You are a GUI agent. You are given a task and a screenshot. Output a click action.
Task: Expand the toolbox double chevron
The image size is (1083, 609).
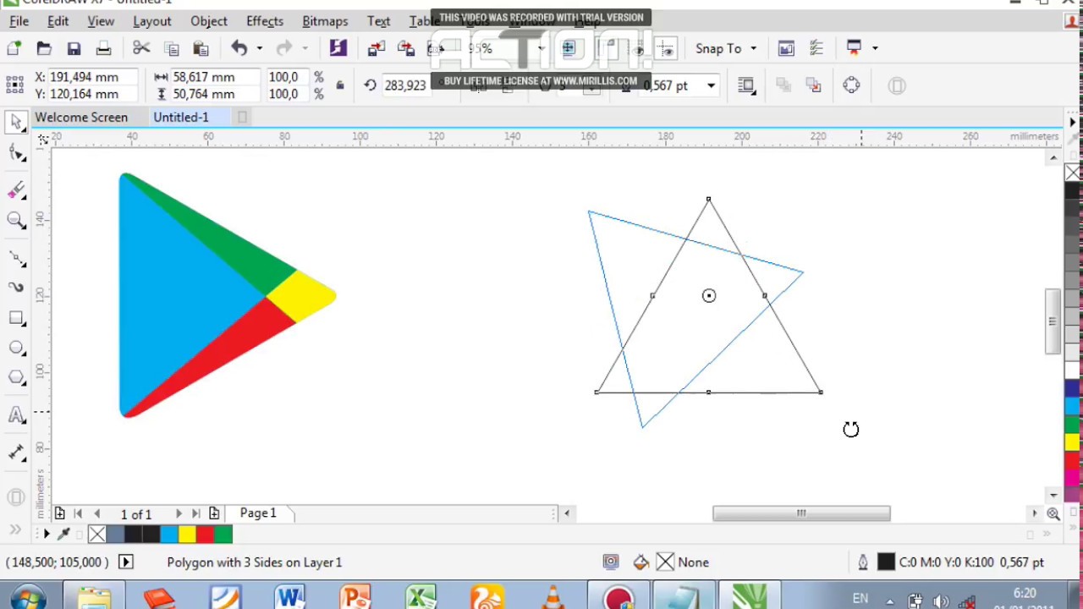[x=15, y=530]
